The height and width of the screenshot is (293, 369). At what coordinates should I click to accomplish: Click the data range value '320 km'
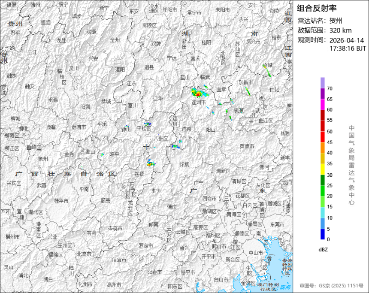pyautogui.click(x=341, y=30)
